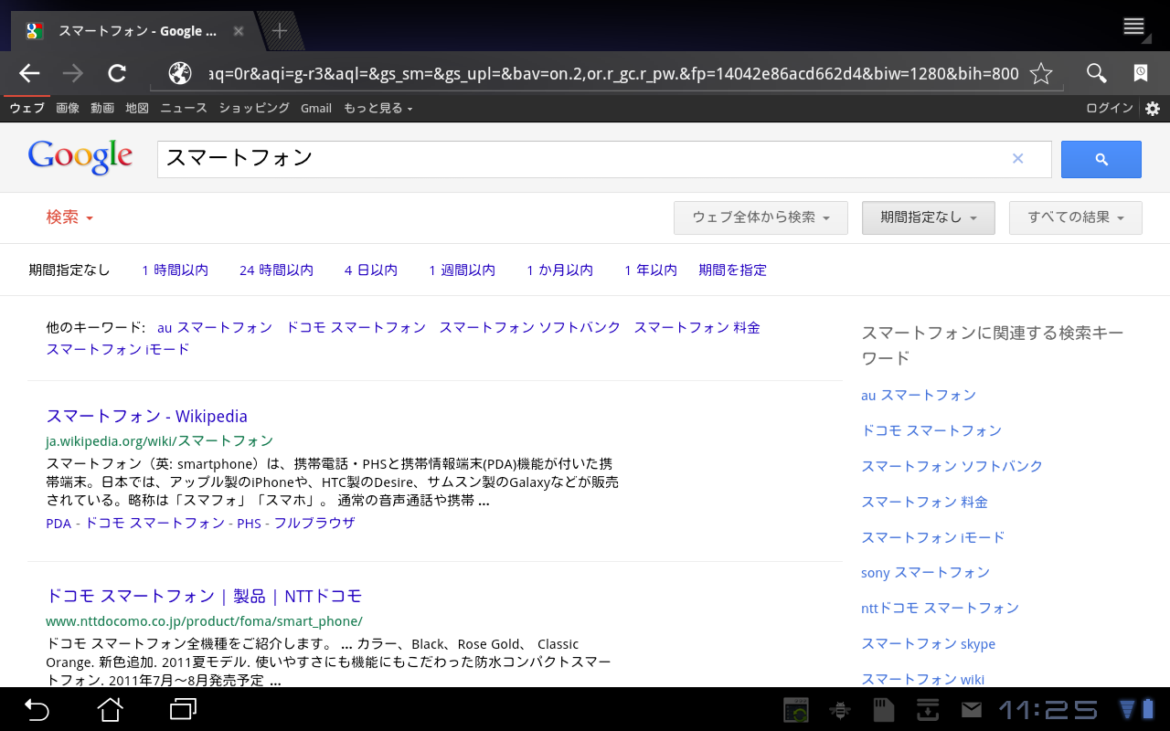1170x731 pixels.
Task: Click sidebar link sony スマートフォン
Action: coord(925,572)
